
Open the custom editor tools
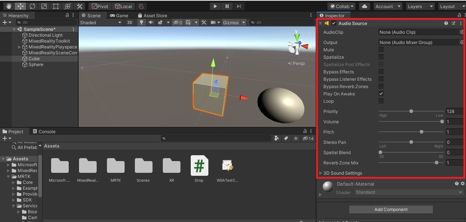click(80, 6)
